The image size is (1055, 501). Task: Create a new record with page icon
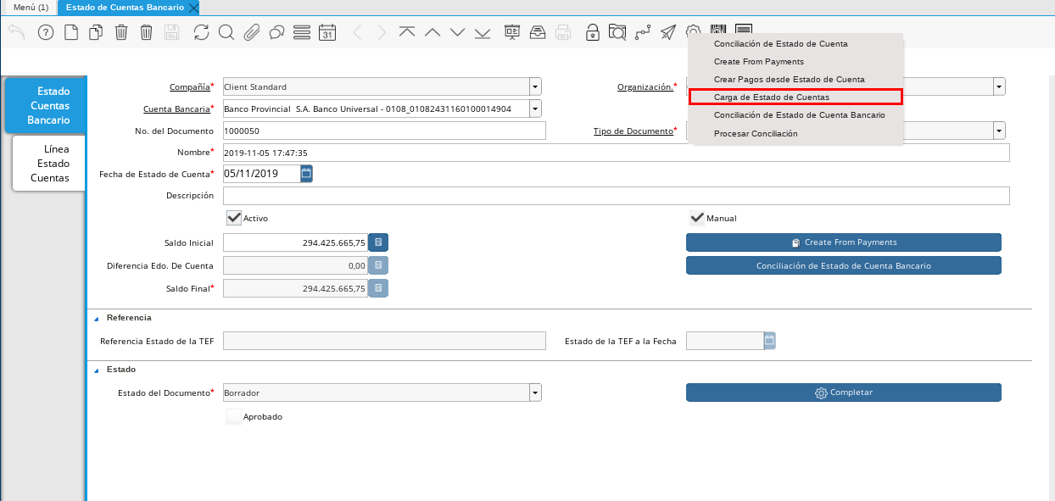coord(71,32)
